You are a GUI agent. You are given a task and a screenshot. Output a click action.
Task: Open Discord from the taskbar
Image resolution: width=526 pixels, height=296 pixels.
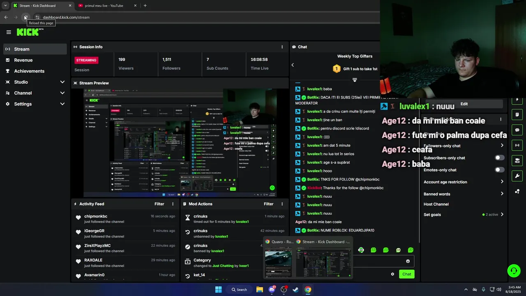(272, 289)
